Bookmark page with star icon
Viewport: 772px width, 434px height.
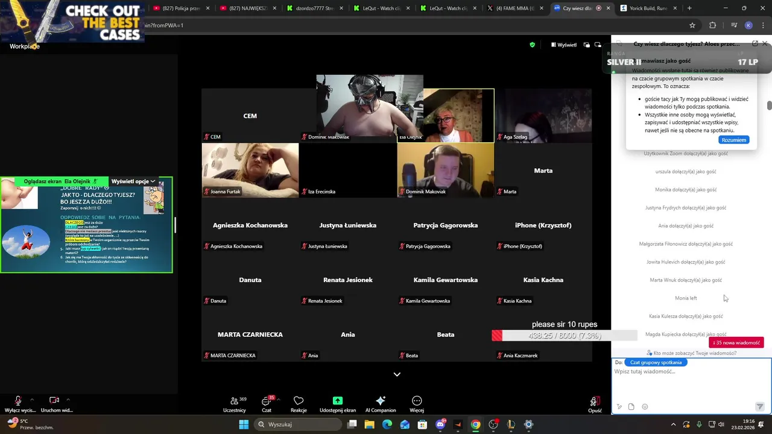692,25
